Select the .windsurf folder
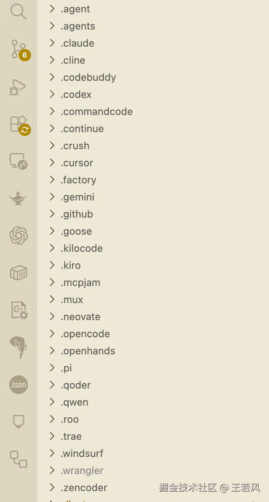 click(82, 453)
